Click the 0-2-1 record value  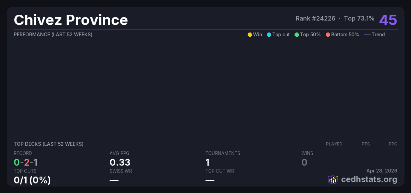26,162
